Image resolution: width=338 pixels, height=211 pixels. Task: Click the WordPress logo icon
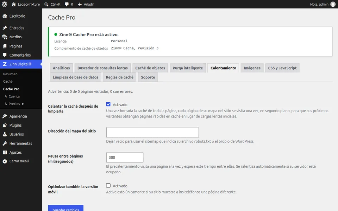click(x=5, y=4)
